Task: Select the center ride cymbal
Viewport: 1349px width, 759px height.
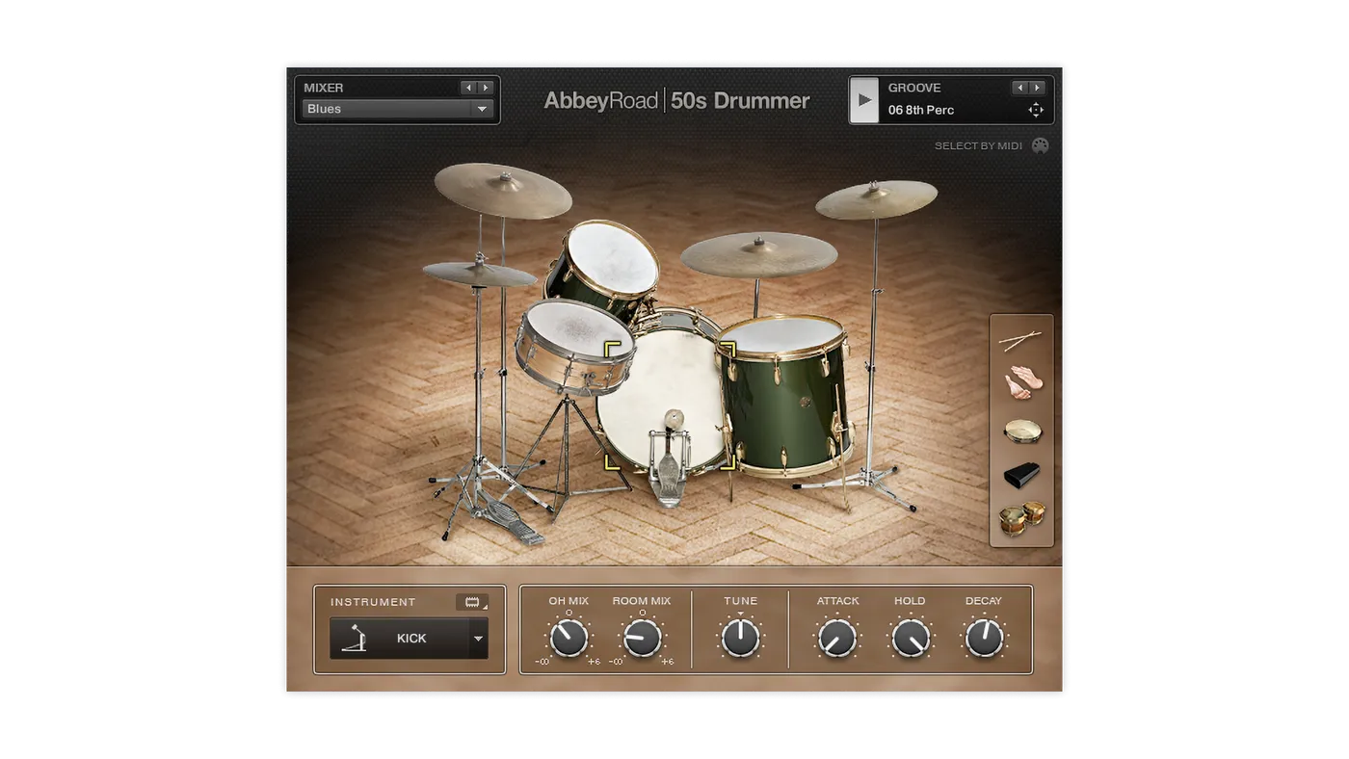Action: 759,253
